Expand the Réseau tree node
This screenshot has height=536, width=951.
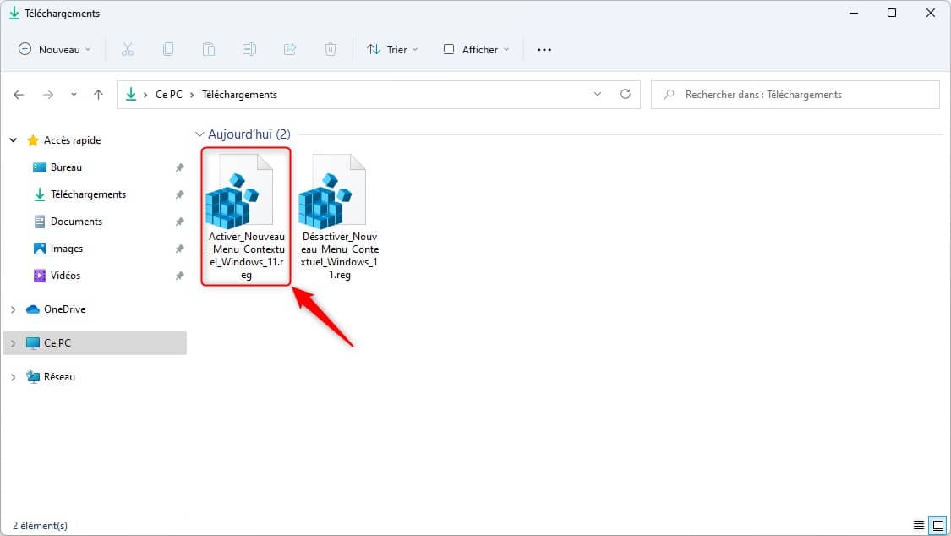[14, 377]
